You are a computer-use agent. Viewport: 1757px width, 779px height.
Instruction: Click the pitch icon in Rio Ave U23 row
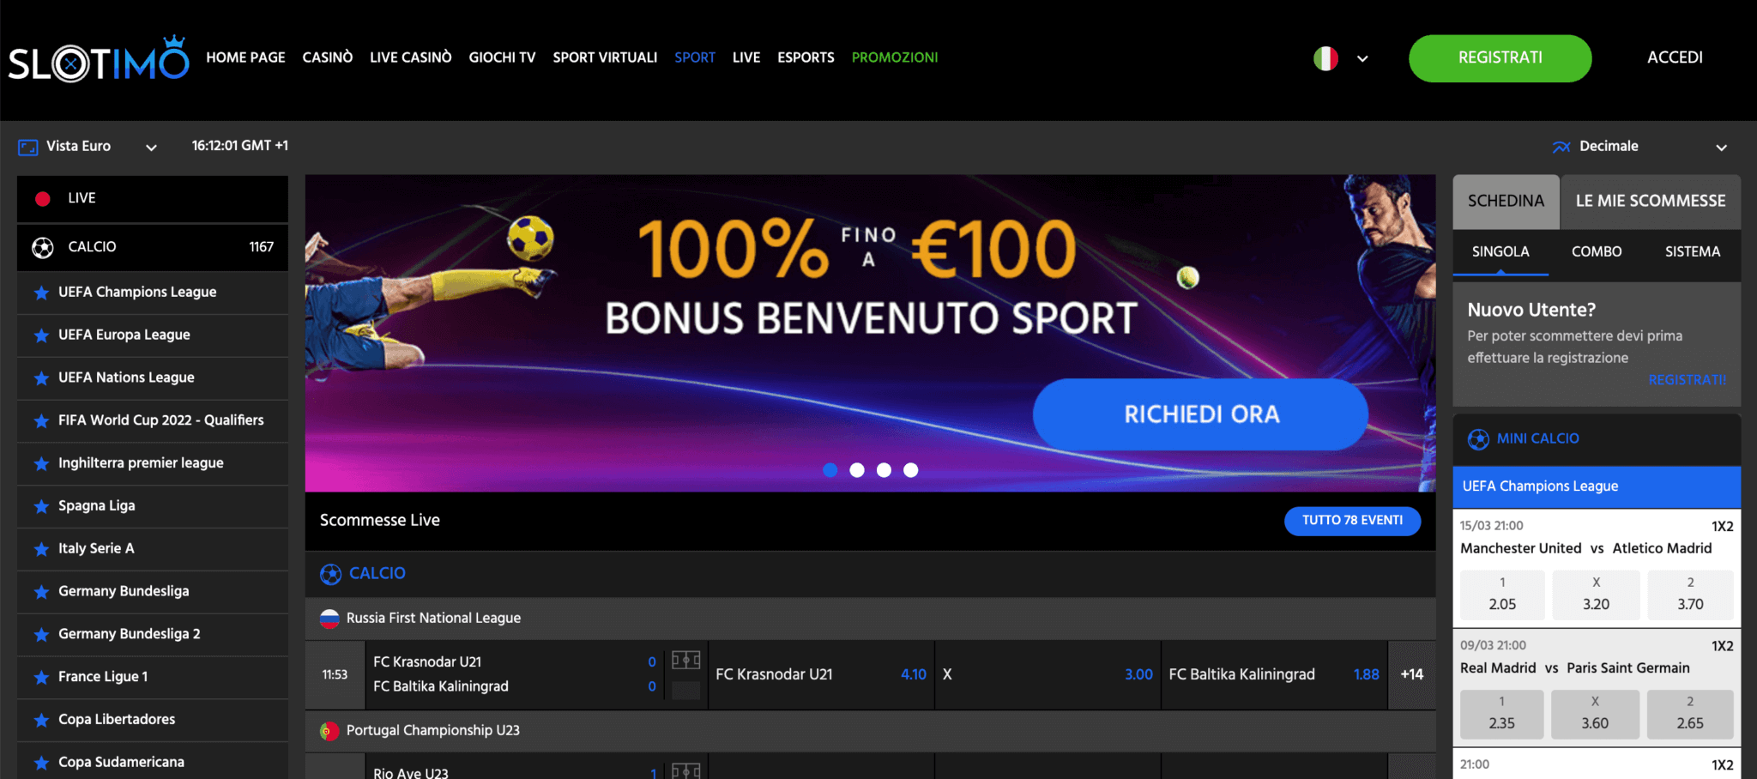[686, 771]
